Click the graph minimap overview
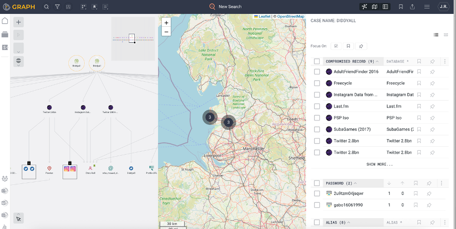Screen dimensions: 456x229 pos(133,39)
